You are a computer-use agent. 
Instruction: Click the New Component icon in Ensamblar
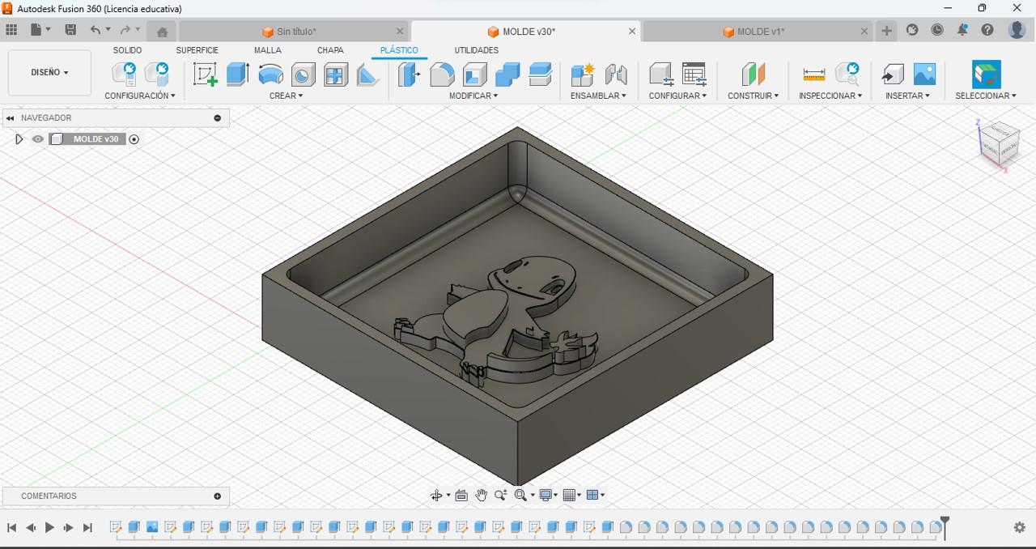pos(583,74)
